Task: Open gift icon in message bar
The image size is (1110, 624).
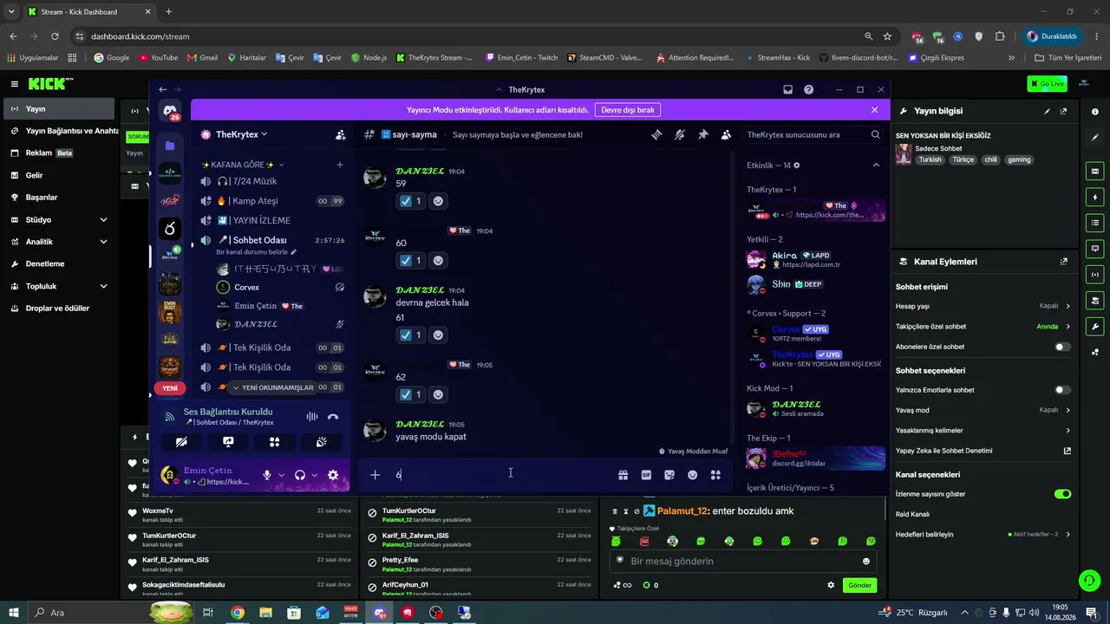Action: click(x=623, y=475)
